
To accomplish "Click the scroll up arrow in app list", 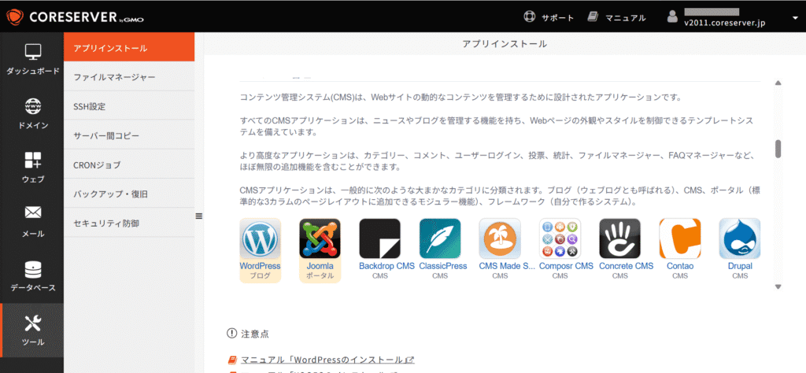I will click(778, 83).
